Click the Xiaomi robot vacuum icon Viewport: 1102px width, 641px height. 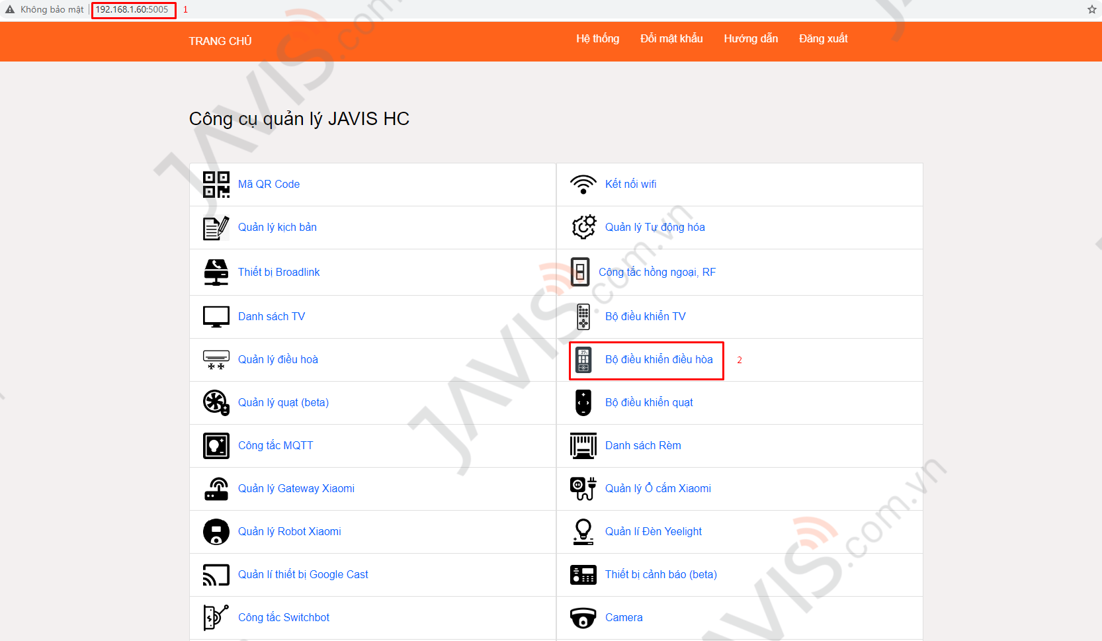216,532
